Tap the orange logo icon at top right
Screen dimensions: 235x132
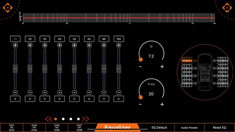coord(227,8)
